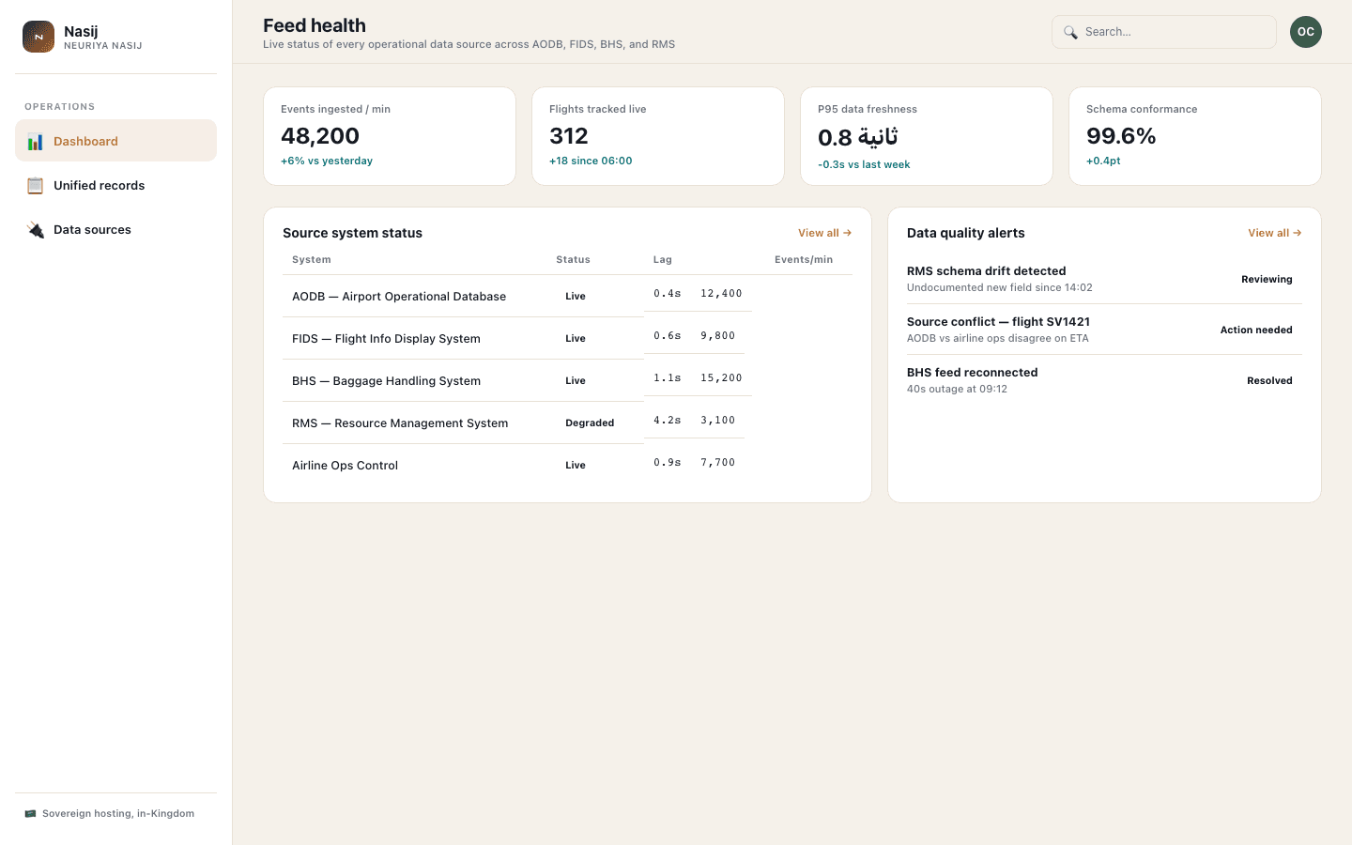This screenshot has height=845, width=1352.
Task: Select the P95 data freshness card
Action: tap(927, 136)
